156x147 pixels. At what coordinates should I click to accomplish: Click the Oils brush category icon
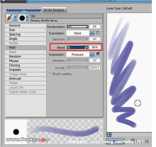[x=10, y=18]
